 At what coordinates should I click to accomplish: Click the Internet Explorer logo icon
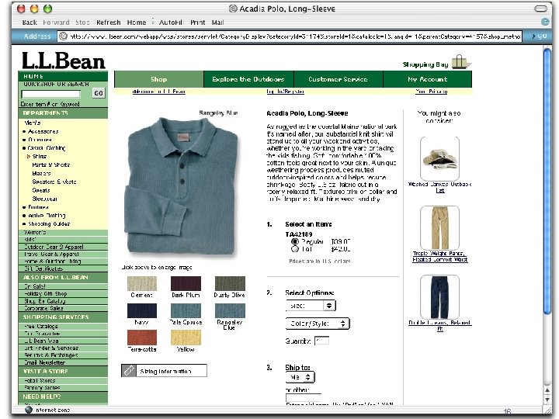tap(545, 22)
